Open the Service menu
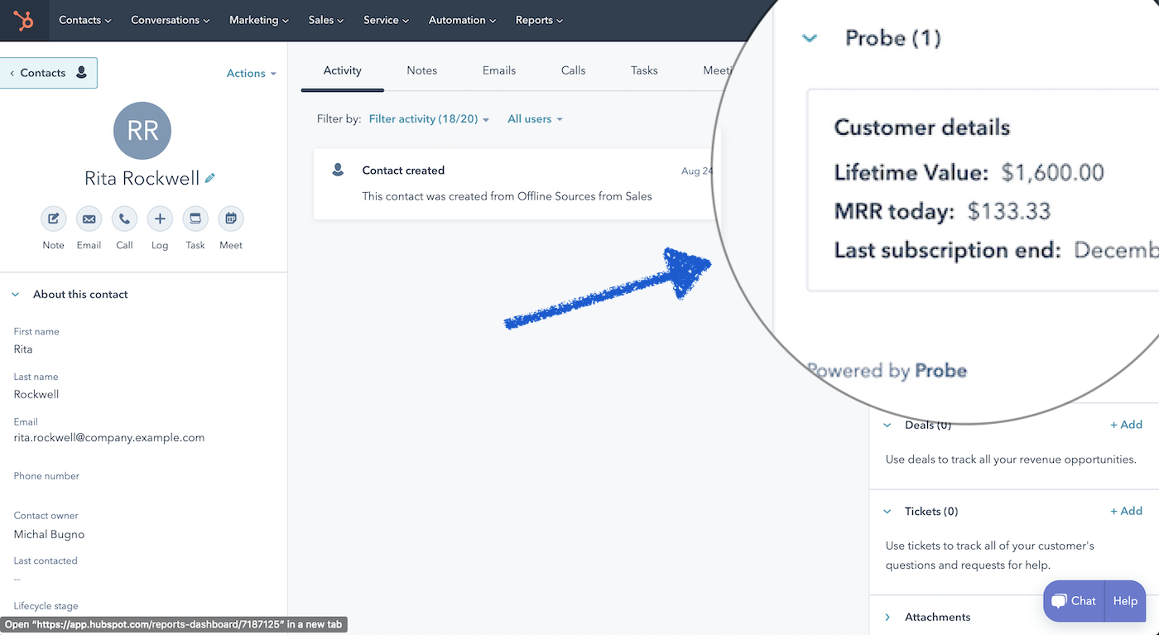1159x635 pixels. [387, 20]
